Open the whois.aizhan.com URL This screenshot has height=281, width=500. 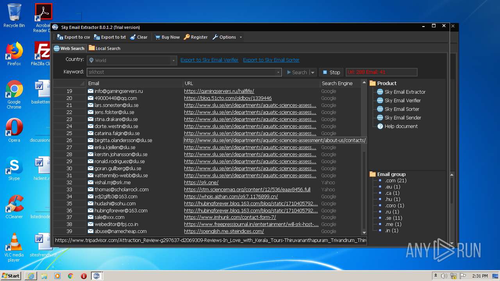pos(231,197)
